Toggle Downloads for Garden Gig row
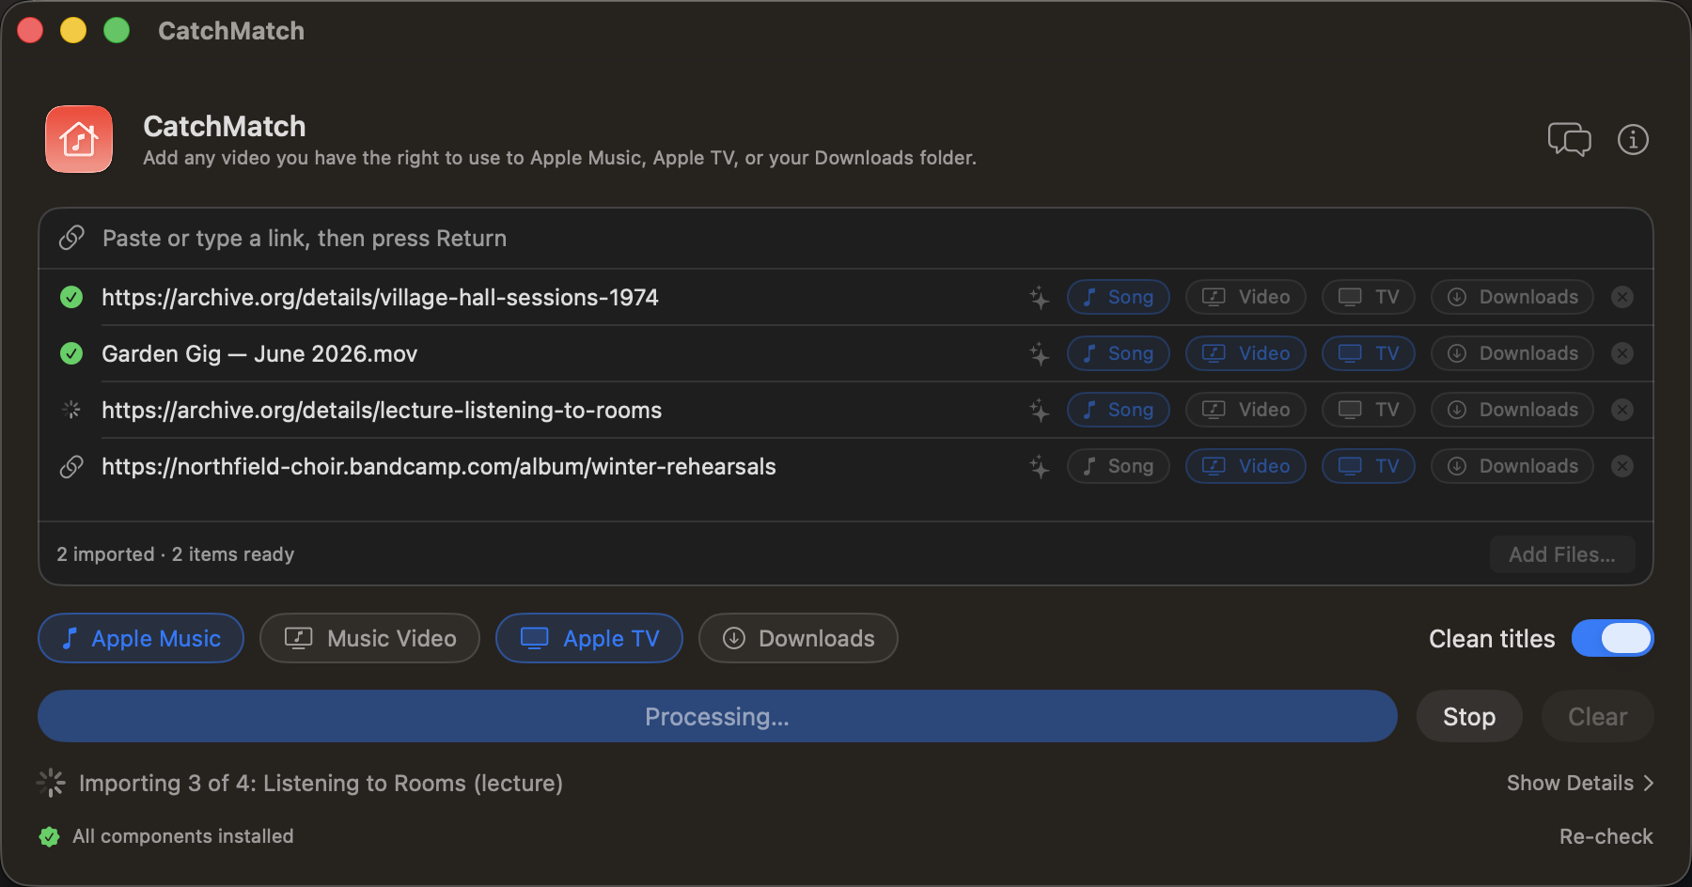1692x887 pixels. pos(1512,353)
